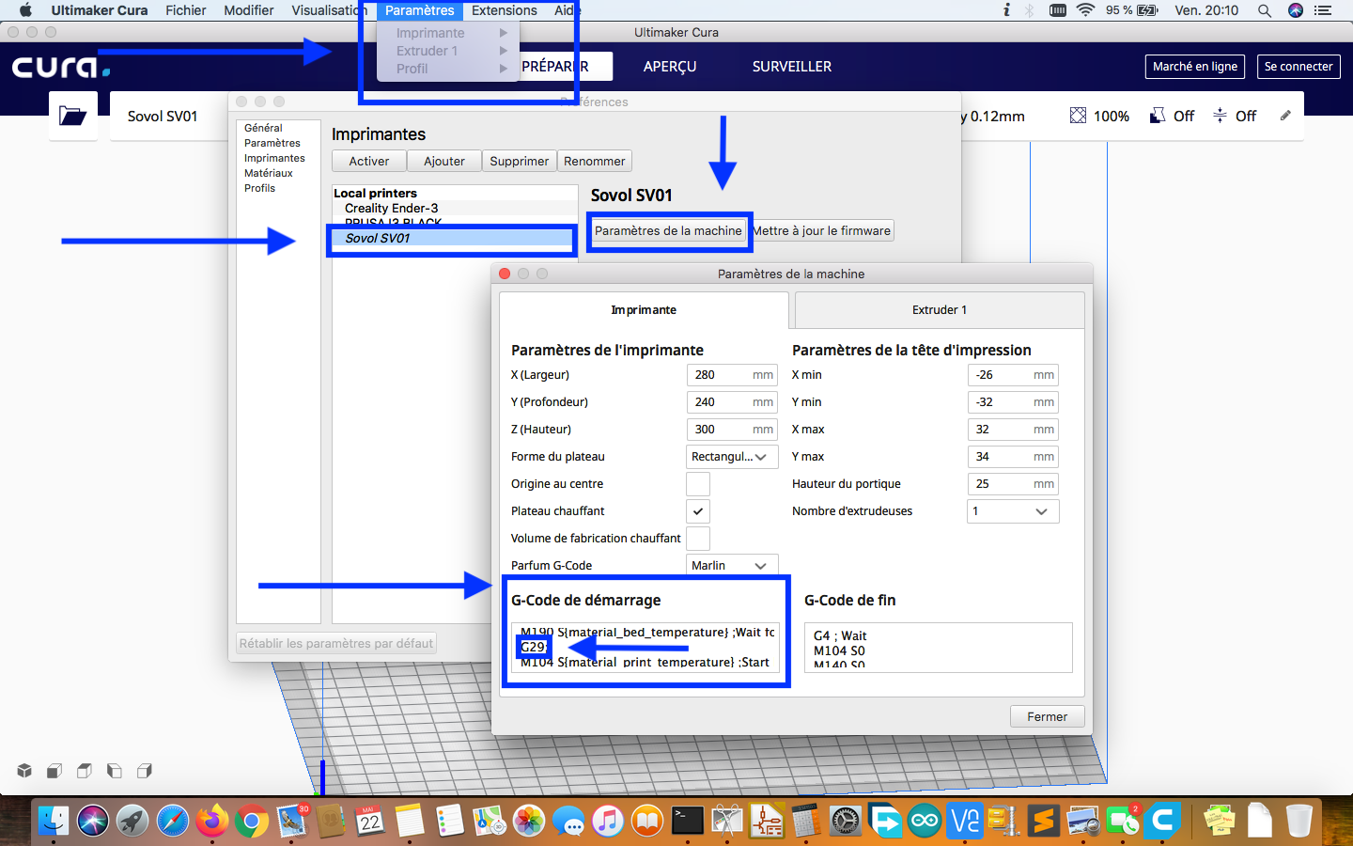1353x846 pixels.
Task: Click the Hauteur du portique field
Action: (1013, 484)
